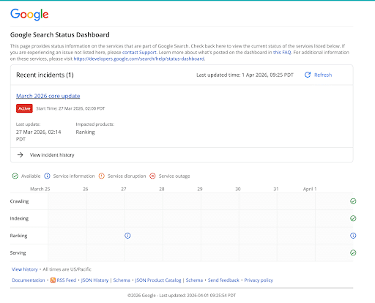Image resolution: width=375 pixels, height=303 pixels.
Task: Click the orange Service disruption legend icon
Action: point(102,176)
